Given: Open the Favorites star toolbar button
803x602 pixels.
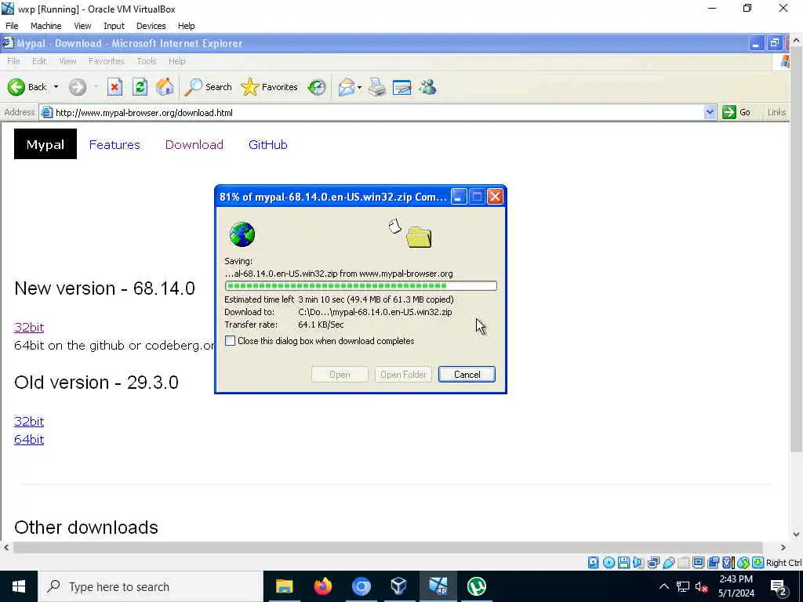Looking at the screenshot, I should [270, 87].
